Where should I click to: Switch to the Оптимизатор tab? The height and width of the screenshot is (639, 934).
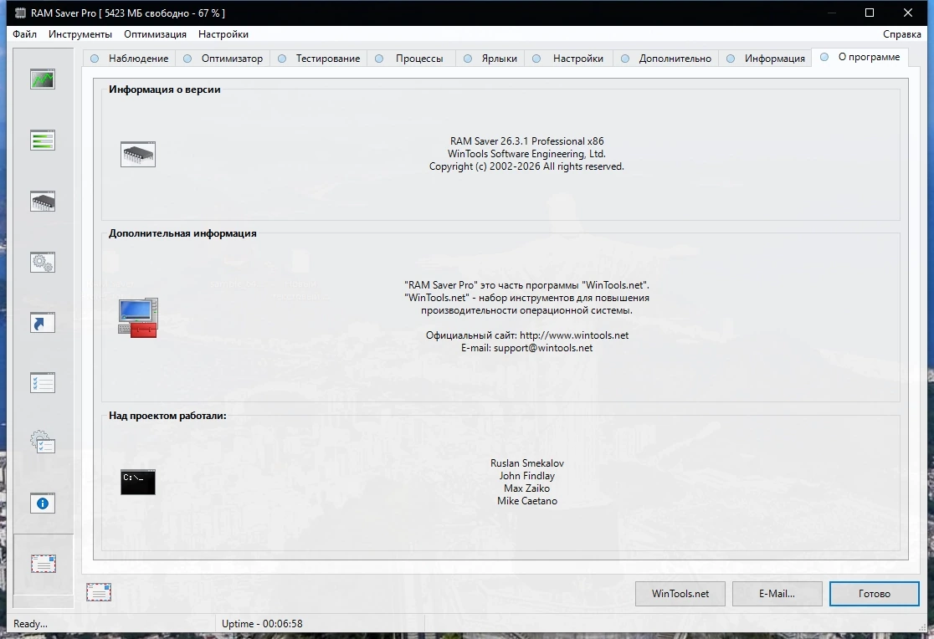[223, 59]
